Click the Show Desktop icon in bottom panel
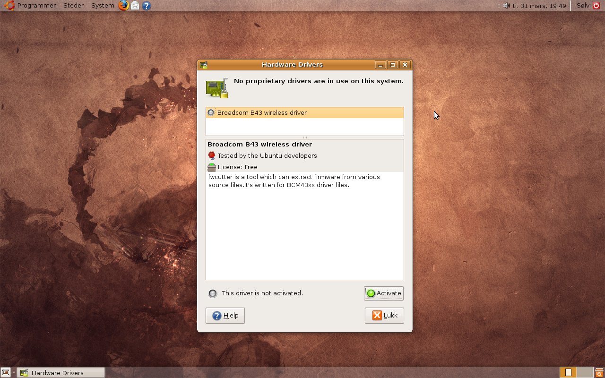The height and width of the screenshot is (378, 605). click(x=5, y=373)
